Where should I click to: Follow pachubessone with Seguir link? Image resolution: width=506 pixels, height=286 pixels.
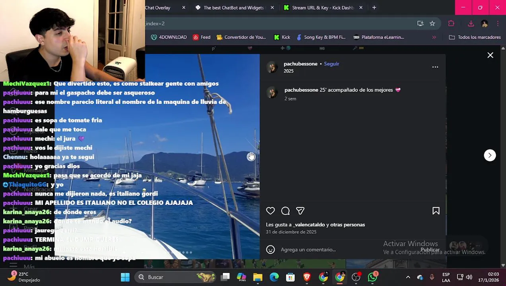click(331, 64)
